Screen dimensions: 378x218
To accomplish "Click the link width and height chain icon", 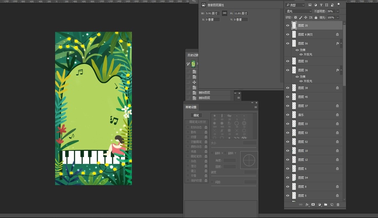I will 224,13.
